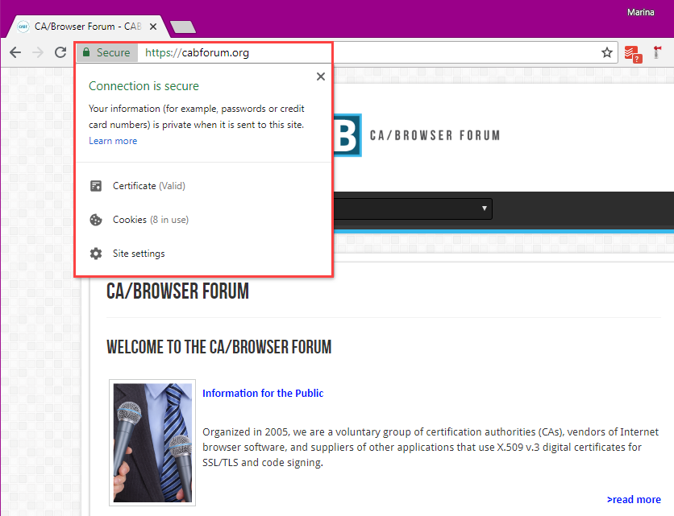Bookmark this page with the star icon
The image size is (674, 516).
(606, 52)
